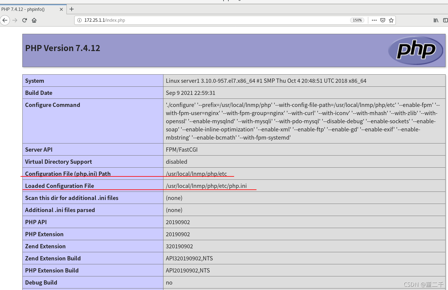Select the './configure' command text
Image resolution: width=448 pixels, height=290 pixels.
coord(303,121)
